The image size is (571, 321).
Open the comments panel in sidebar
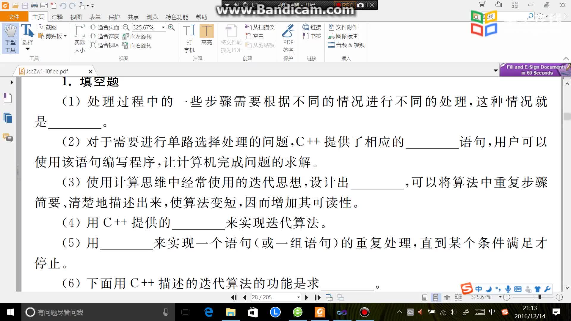[8, 138]
